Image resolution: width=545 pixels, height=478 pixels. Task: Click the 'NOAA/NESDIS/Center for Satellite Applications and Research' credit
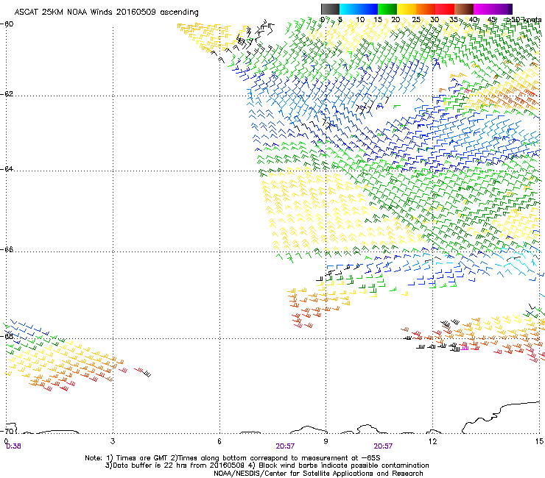click(318, 474)
